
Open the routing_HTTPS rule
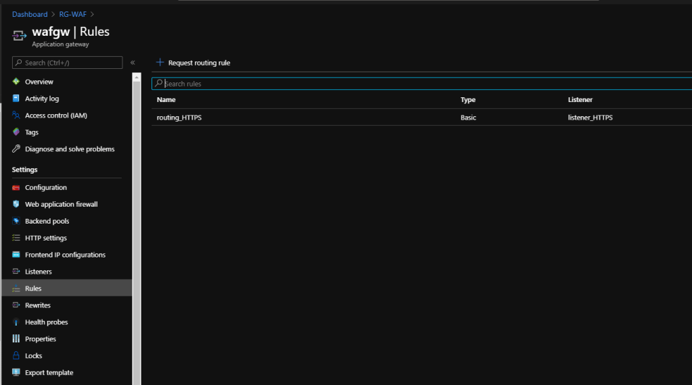pos(179,118)
